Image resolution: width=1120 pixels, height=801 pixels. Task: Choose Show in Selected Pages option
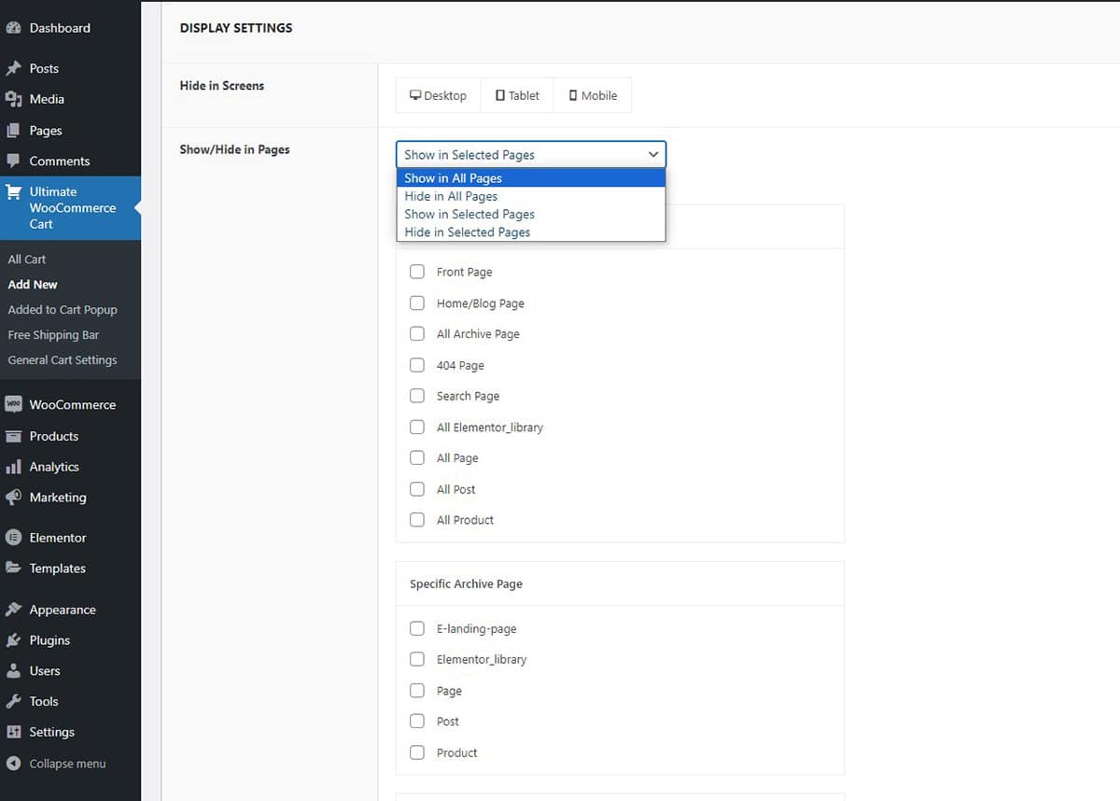[531, 214]
